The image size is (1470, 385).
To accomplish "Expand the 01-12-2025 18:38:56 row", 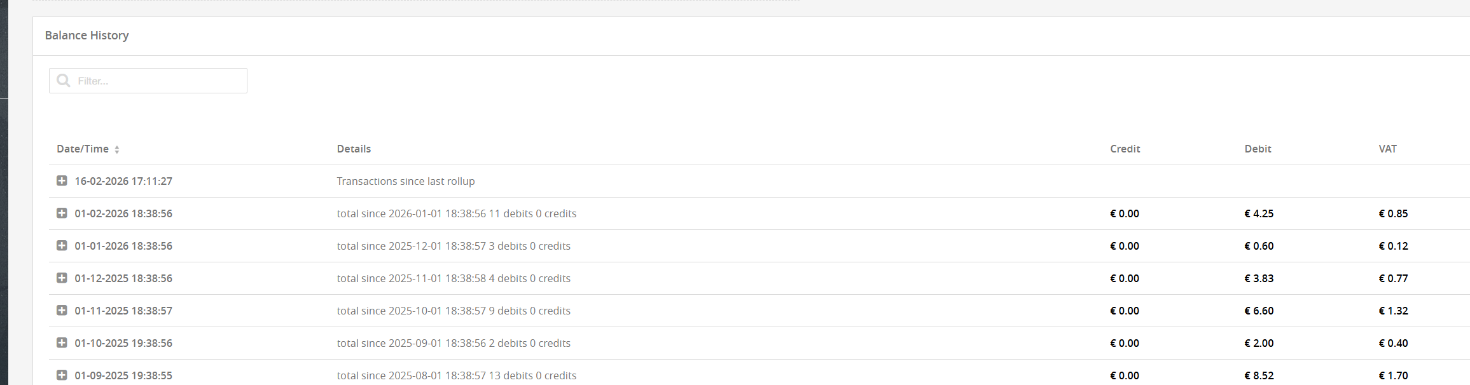I will click(x=62, y=278).
